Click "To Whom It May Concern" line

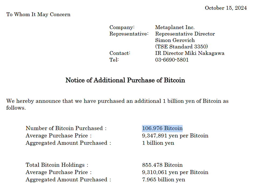click(38, 15)
